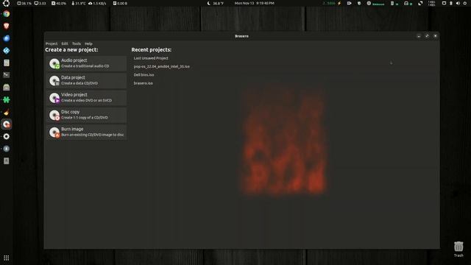Open the archive manager icon in dock
Viewport: 471px width, 265px height.
(7, 88)
